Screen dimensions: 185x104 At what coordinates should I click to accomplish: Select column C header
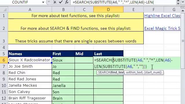(84, 10)
